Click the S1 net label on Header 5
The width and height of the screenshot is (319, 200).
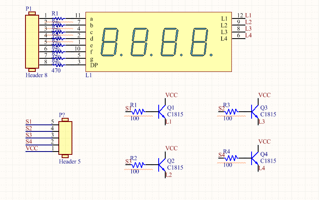click(28, 122)
